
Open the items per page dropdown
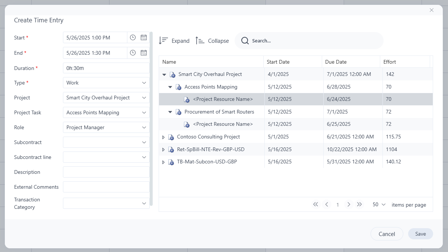coord(378,204)
